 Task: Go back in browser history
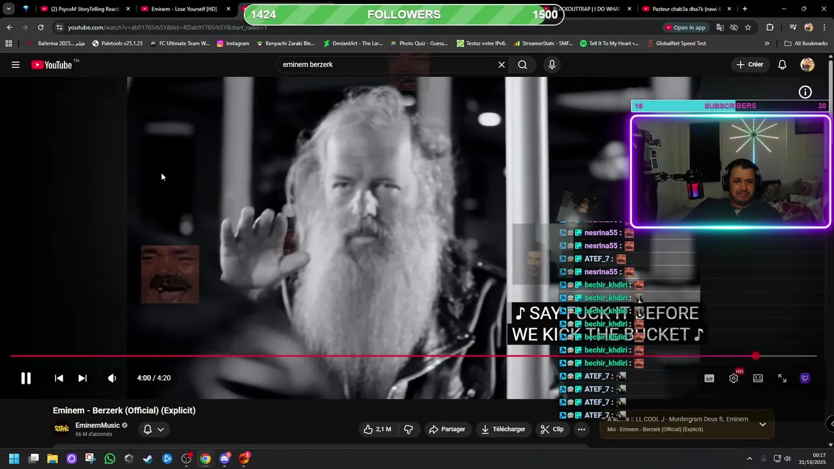9,27
